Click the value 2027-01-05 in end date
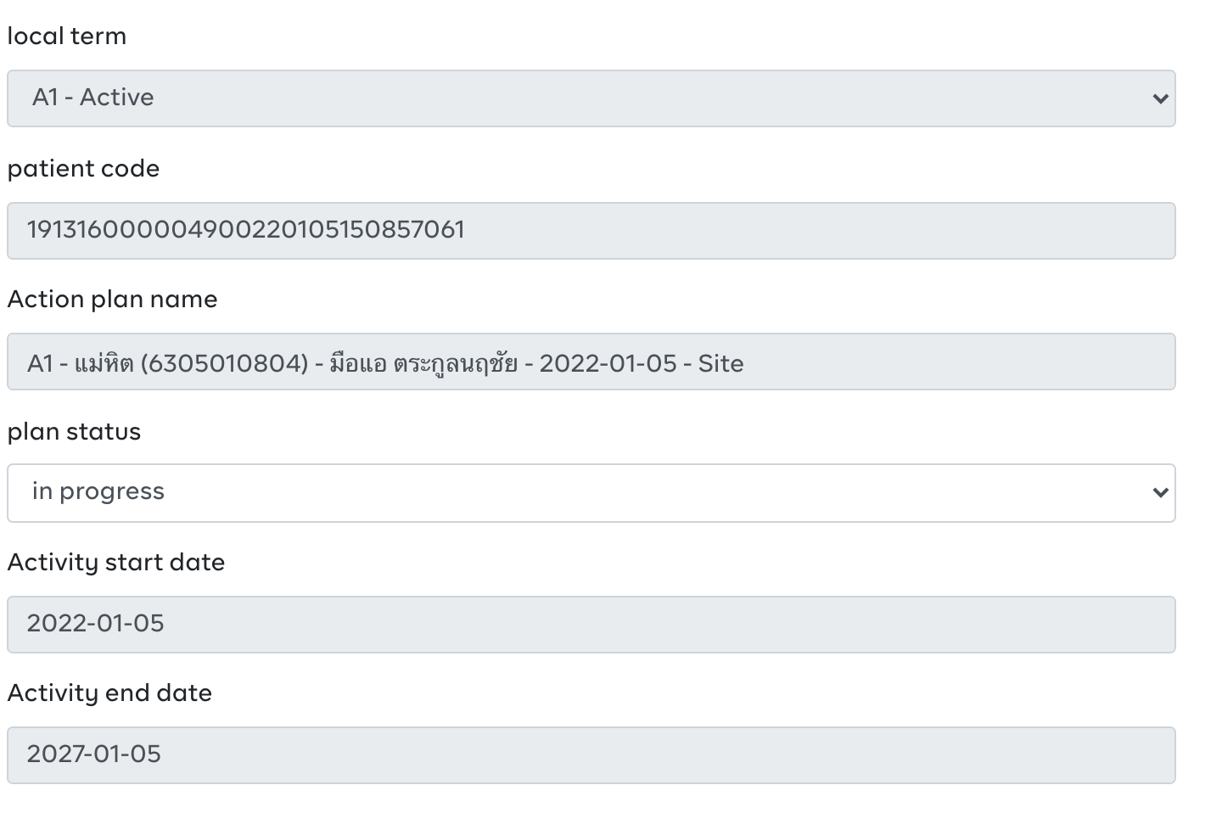Screen dimensions: 1205x830 click(x=94, y=755)
